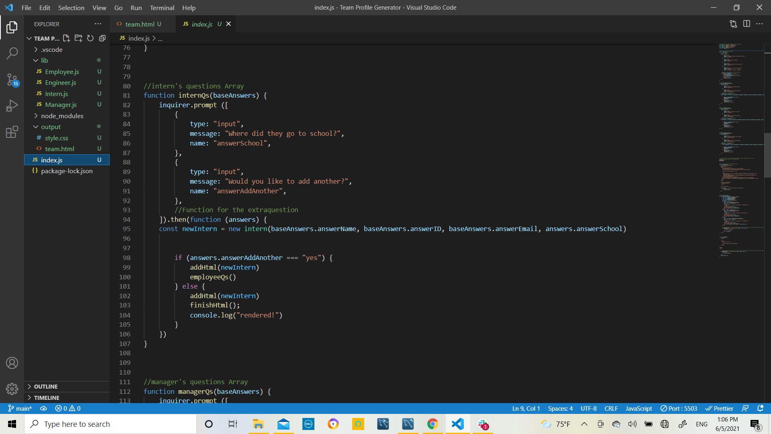771x434 pixels.
Task: Close the index.js editor tab
Action: pos(228,24)
